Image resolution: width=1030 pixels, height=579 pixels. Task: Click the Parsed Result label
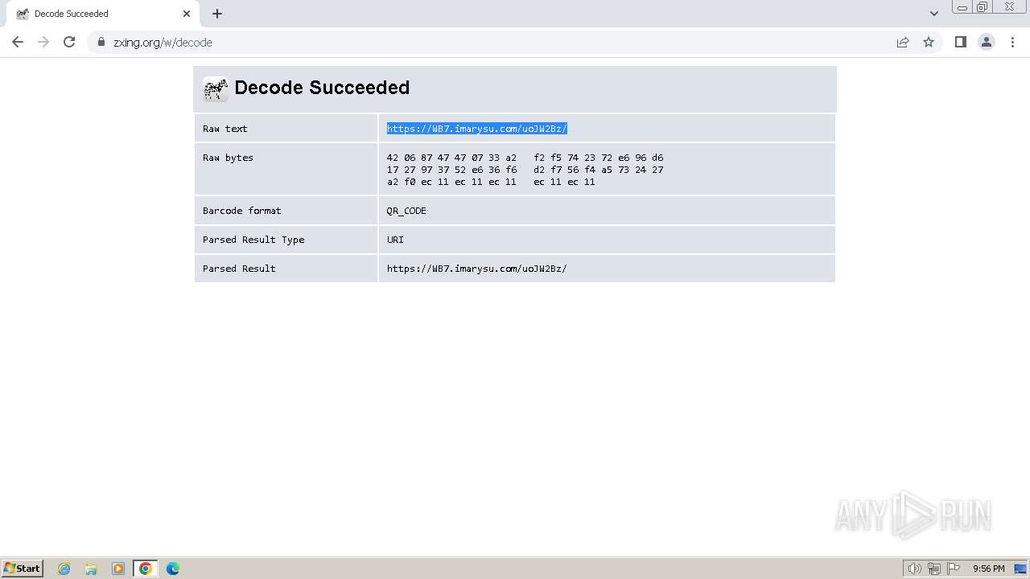point(239,269)
